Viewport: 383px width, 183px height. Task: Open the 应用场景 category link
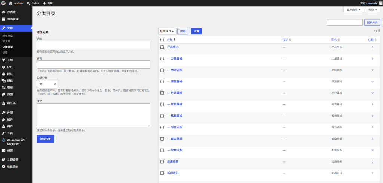[x=173, y=162]
